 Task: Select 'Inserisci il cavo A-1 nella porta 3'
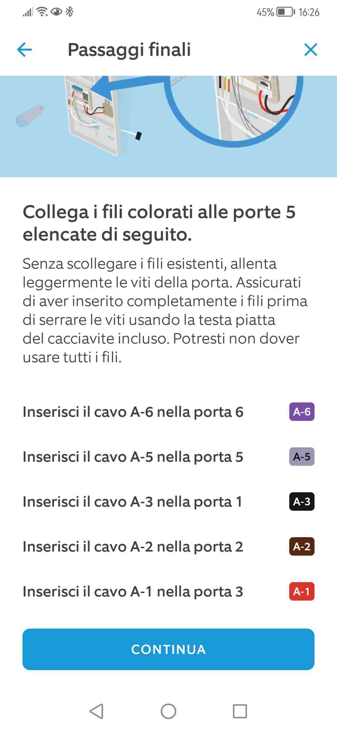pos(133,591)
